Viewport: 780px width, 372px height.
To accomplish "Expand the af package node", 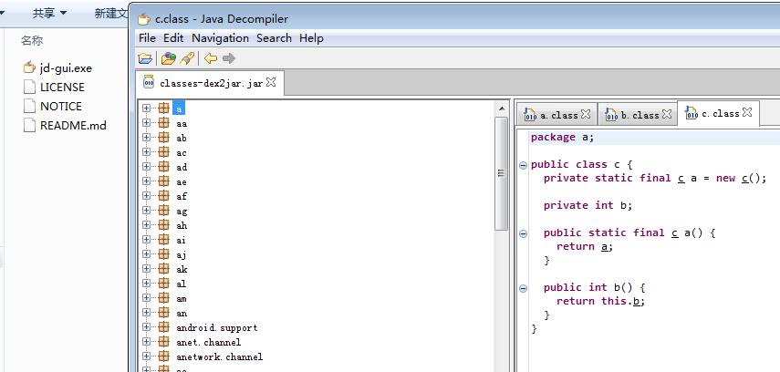I will pos(146,195).
